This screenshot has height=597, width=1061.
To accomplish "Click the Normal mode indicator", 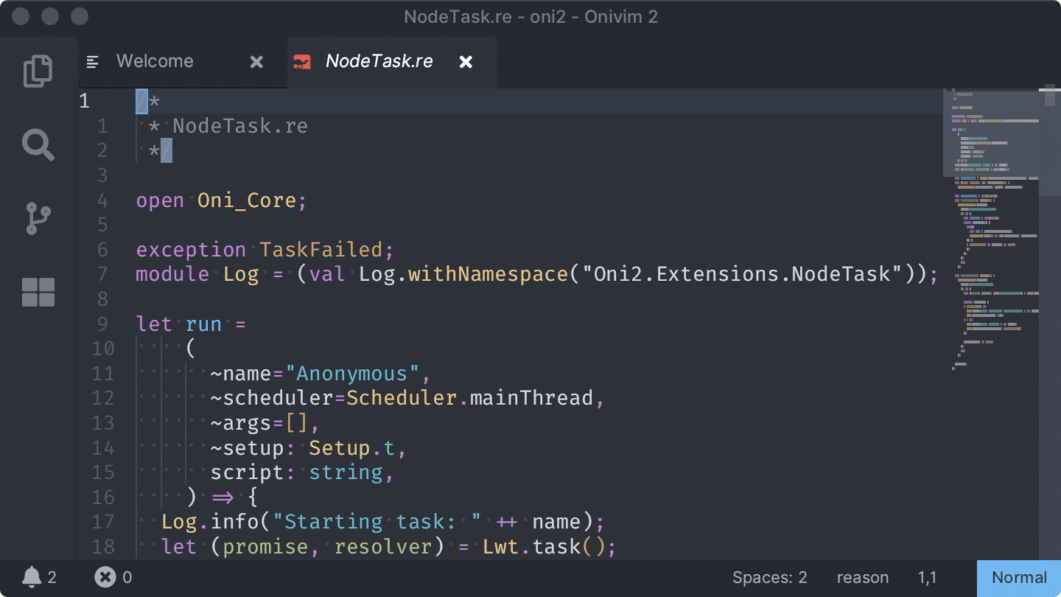I will (1018, 577).
